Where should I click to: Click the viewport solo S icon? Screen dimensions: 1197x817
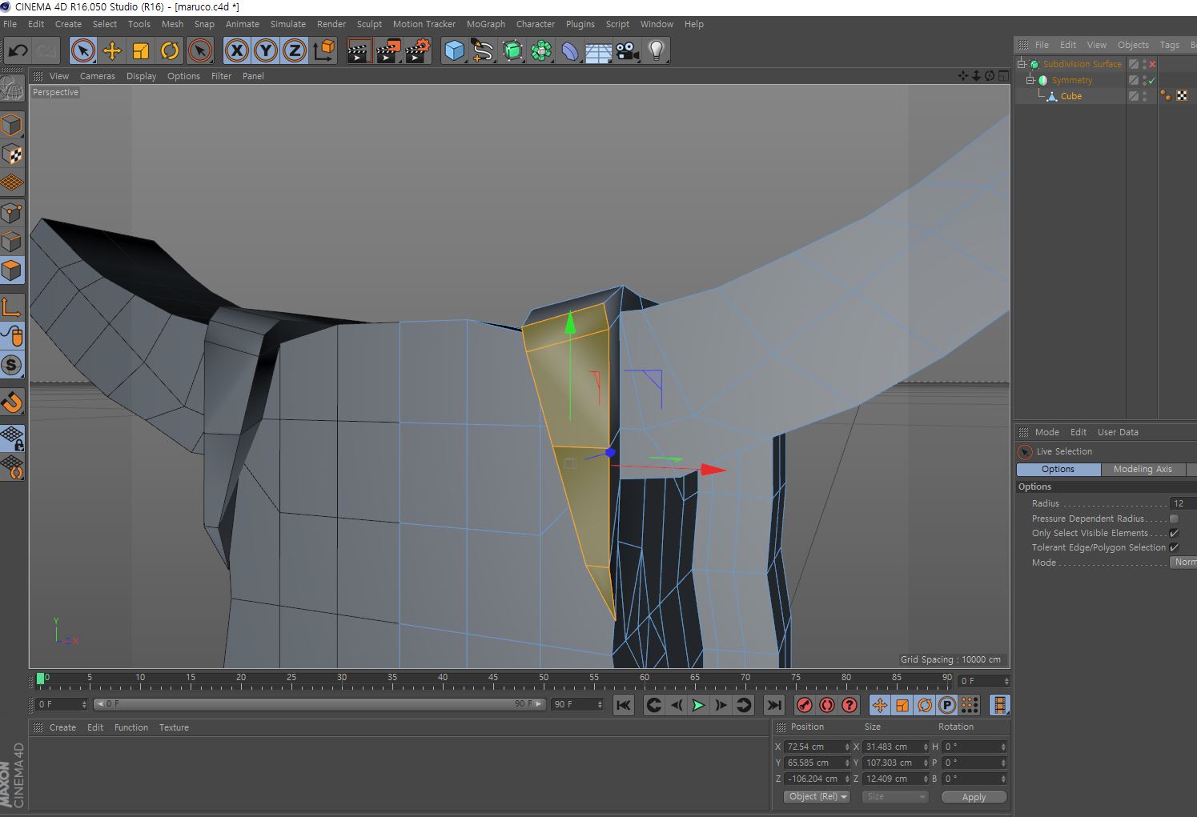[12, 366]
